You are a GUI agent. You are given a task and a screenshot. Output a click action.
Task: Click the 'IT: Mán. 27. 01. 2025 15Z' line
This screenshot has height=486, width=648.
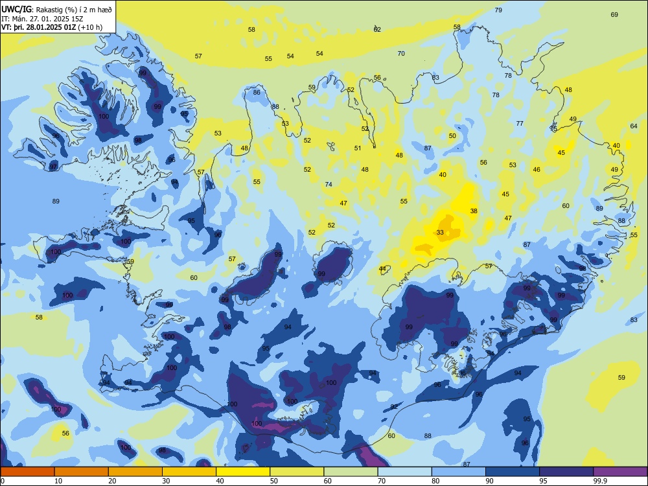pos(42,19)
